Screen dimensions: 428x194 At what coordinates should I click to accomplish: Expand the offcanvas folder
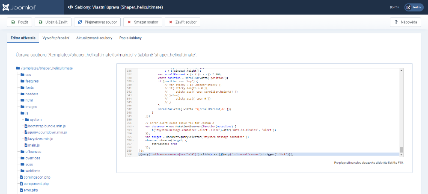[33, 152]
